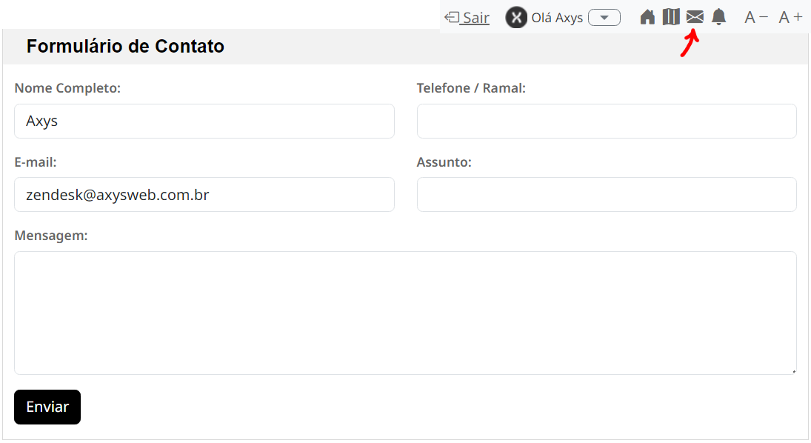Click the E-mail input field

(x=204, y=195)
